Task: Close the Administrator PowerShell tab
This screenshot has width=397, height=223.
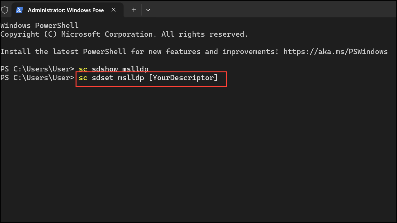Action: 114,10
